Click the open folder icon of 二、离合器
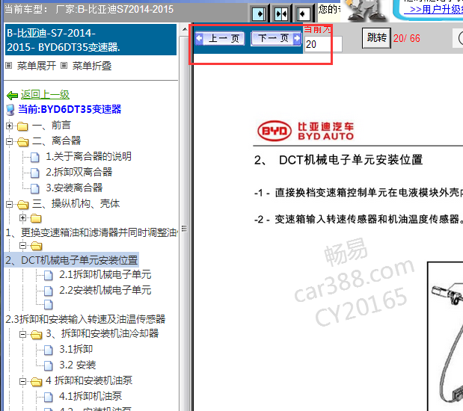The image size is (463, 411). pos(22,142)
